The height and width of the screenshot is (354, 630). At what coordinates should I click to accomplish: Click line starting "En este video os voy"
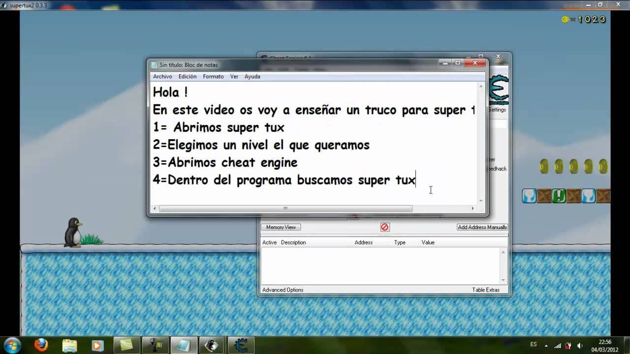[x=314, y=110]
